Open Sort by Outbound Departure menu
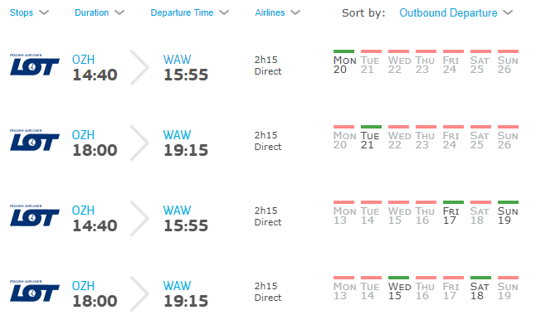536x315 pixels. (456, 12)
